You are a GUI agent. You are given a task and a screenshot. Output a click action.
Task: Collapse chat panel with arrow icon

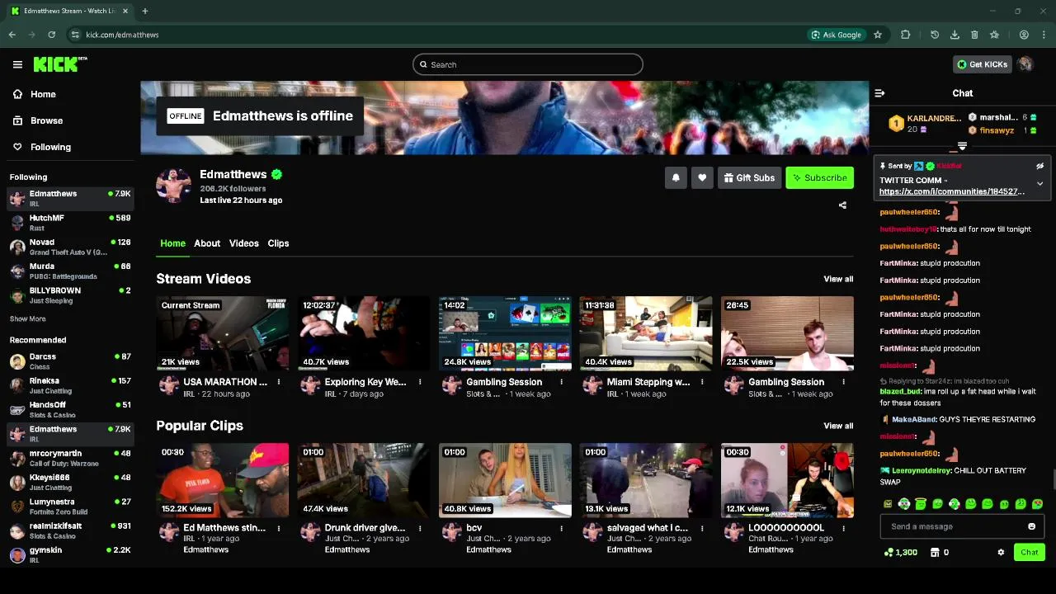[x=879, y=93]
